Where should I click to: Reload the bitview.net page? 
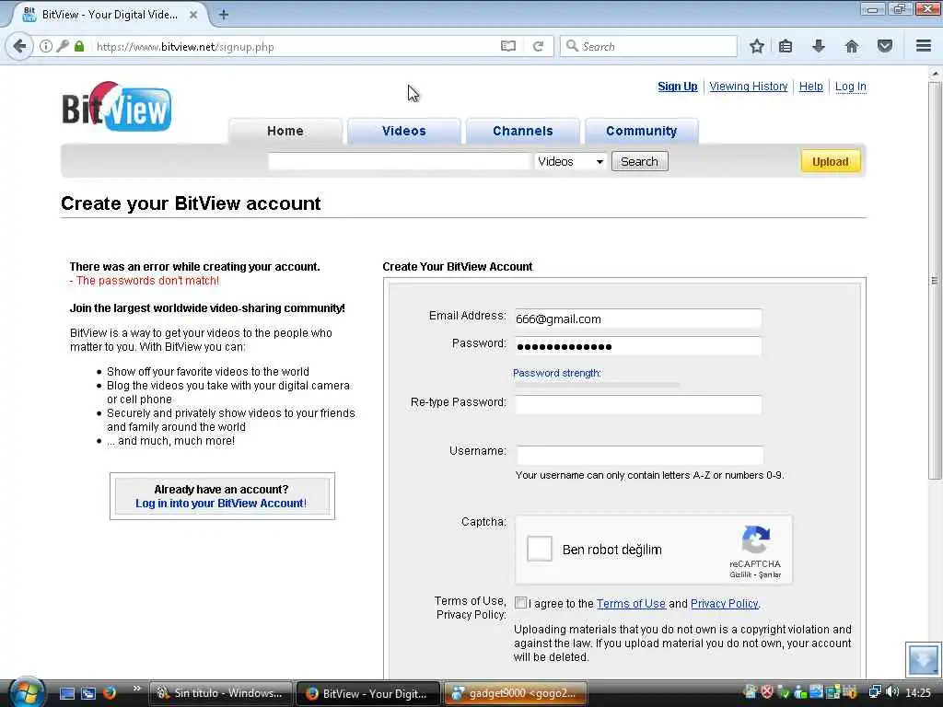(538, 46)
